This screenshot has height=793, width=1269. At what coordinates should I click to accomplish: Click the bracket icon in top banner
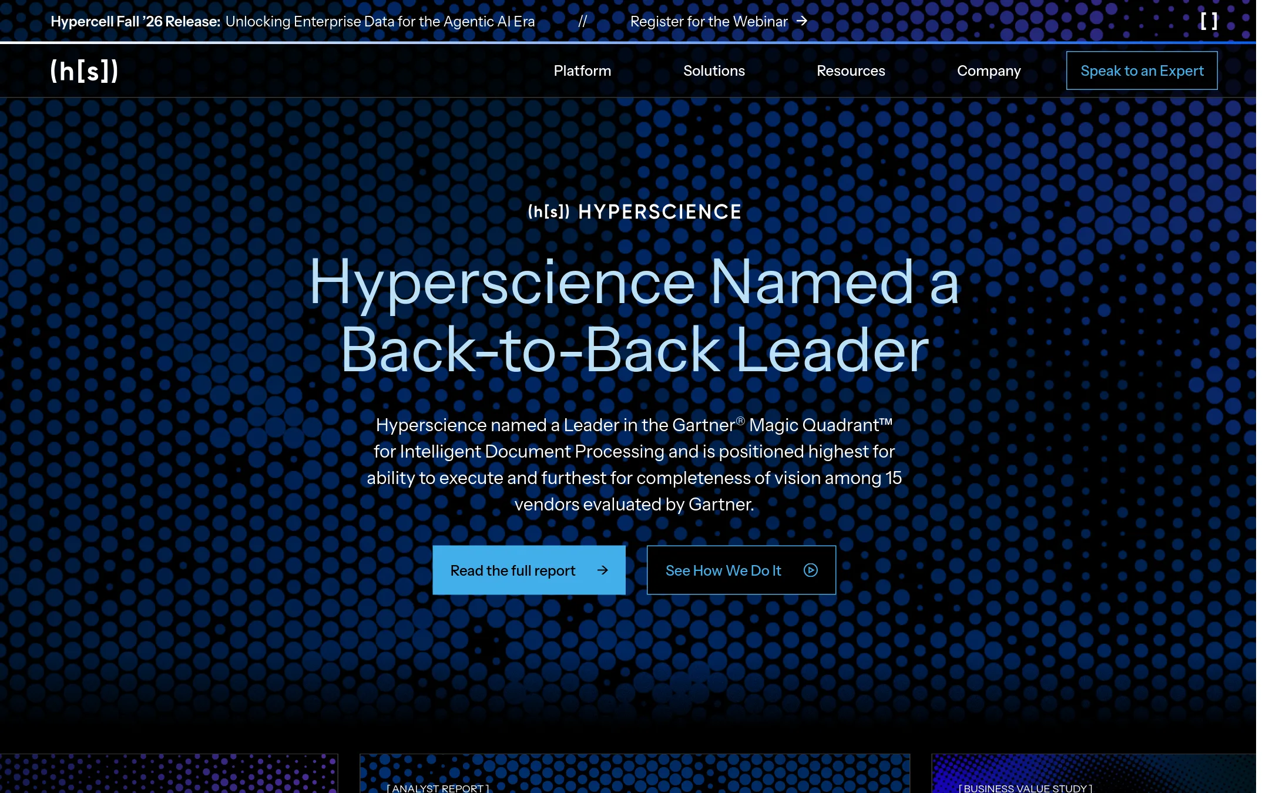point(1208,21)
